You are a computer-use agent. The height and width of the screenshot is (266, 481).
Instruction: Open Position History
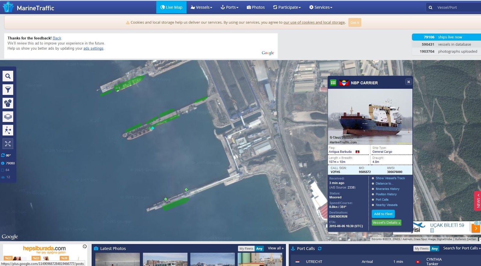point(386,194)
